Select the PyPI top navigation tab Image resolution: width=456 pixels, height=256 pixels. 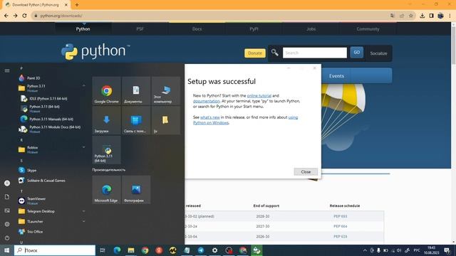(x=254, y=29)
